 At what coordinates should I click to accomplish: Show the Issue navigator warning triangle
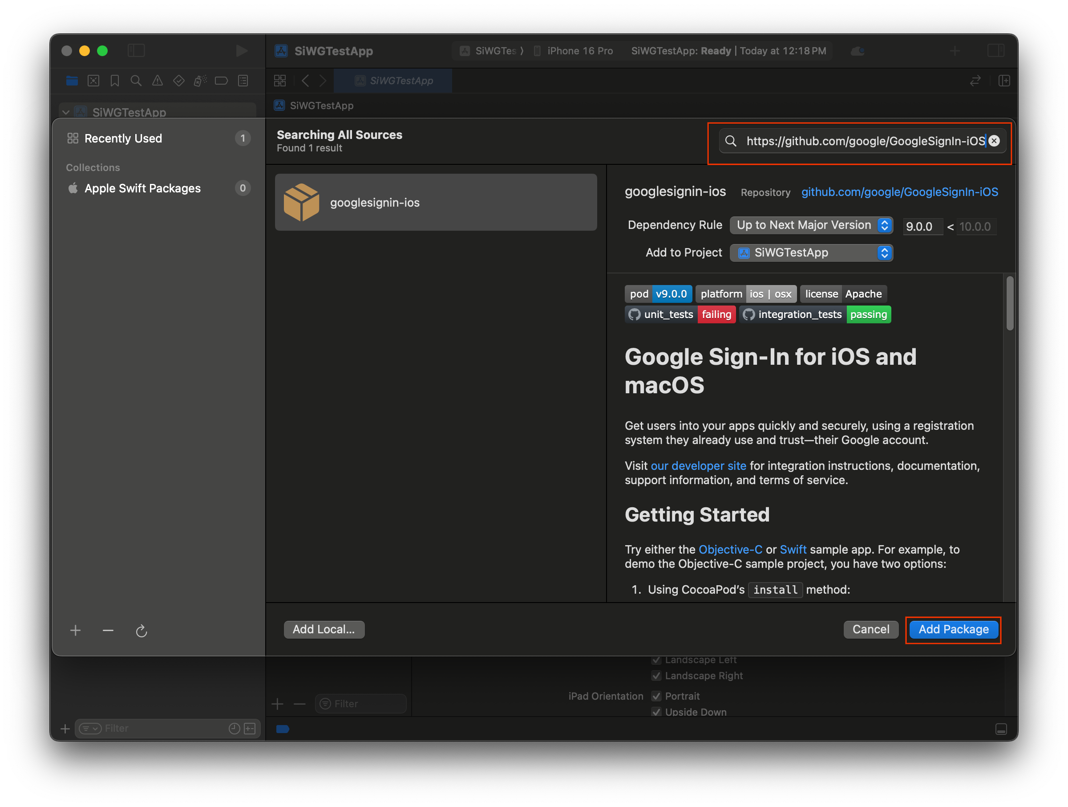pos(157,81)
